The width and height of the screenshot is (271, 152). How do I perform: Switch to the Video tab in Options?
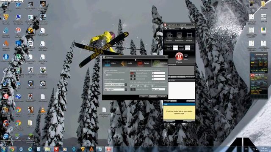pyautogui.click(x=111, y=63)
